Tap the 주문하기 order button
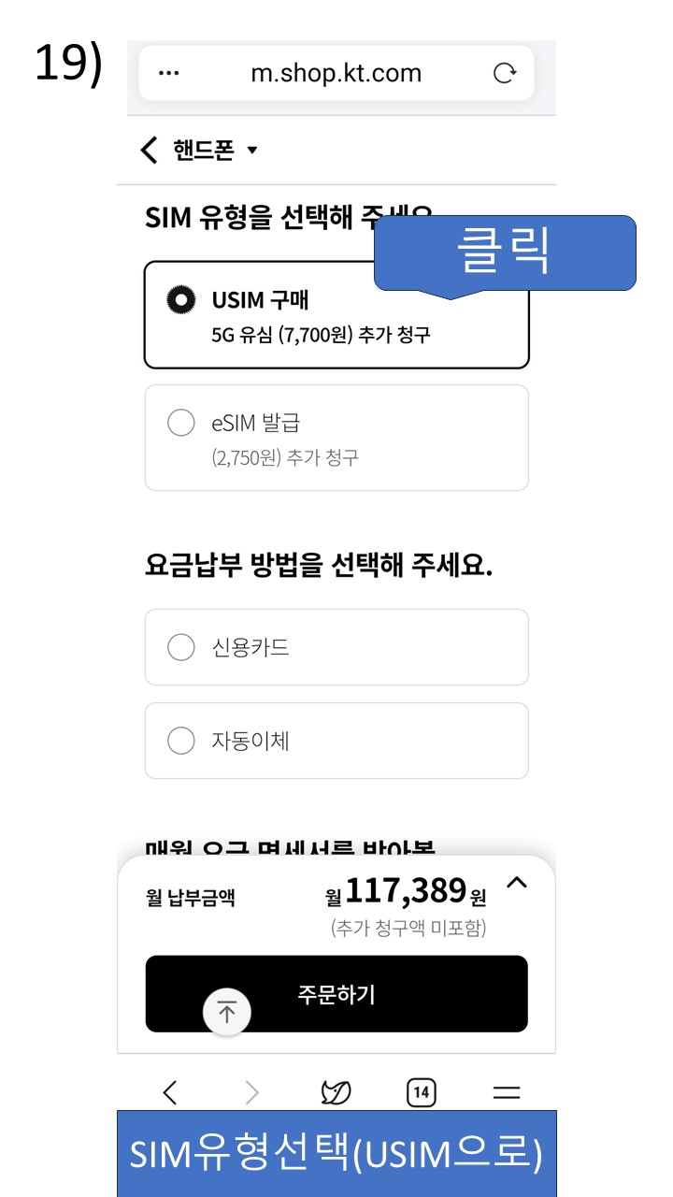Screen dimensions: 673x1197 pyautogui.click(x=336, y=993)
